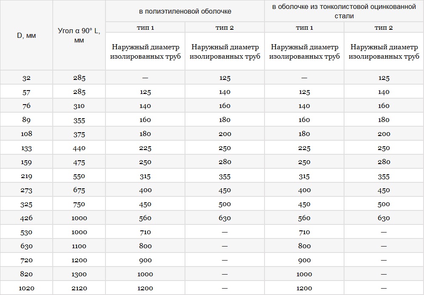Select the D column value 630
The height and width of the screenshot is (295, 424).
pyautogui.click(x=26, y=246)
